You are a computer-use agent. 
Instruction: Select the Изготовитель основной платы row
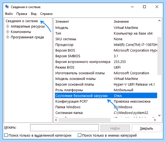[106, 73]
